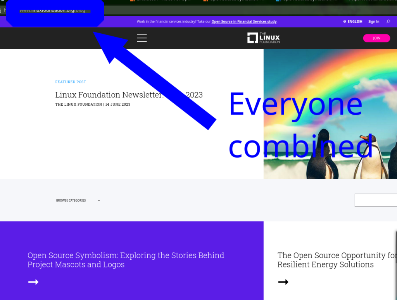Click The Linux Foundation author byline

(x=78, y=105)
